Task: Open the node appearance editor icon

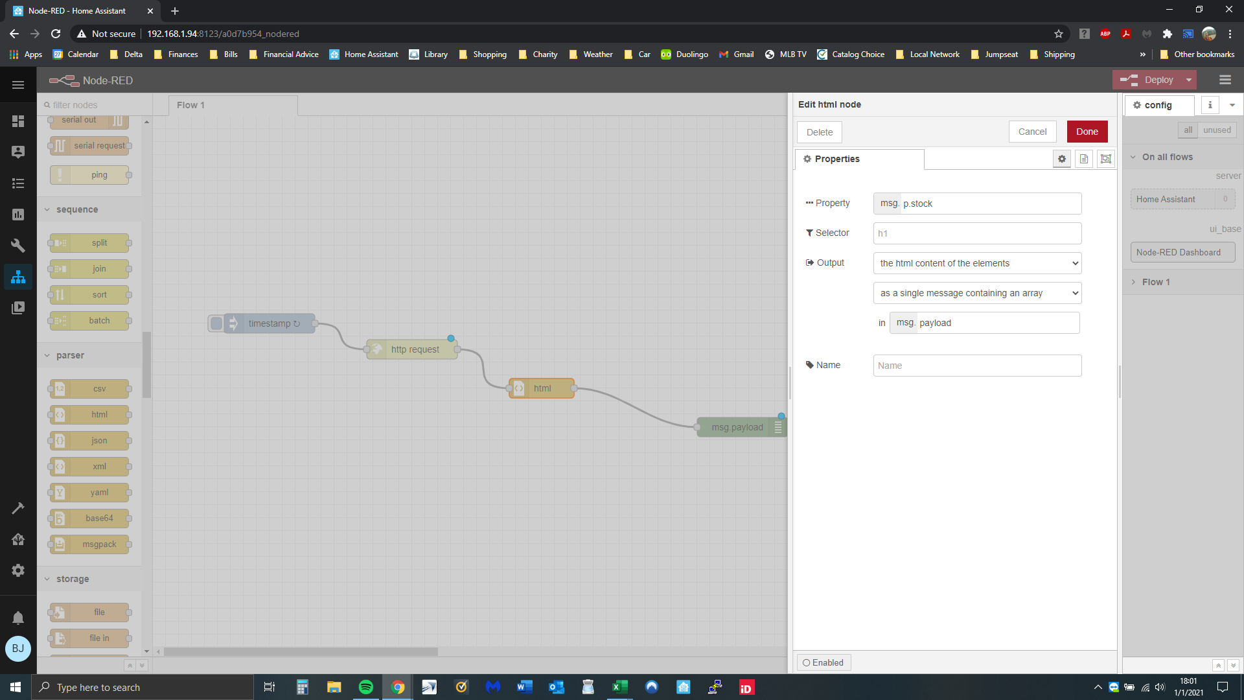Action: 1105,159
